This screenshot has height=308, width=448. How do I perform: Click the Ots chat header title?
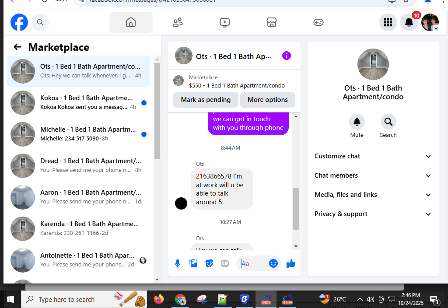pyautogui.click(x=234, y=56)
